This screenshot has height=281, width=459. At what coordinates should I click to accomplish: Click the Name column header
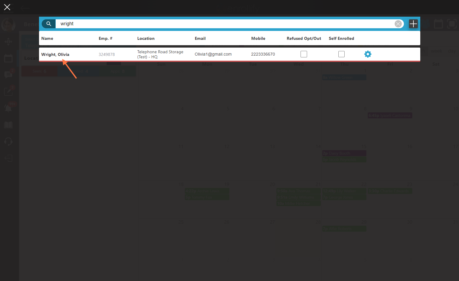point(47,38)
